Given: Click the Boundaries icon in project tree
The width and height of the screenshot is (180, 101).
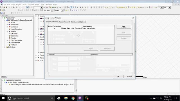Looking at the screenshot, I should pos(10,25).
